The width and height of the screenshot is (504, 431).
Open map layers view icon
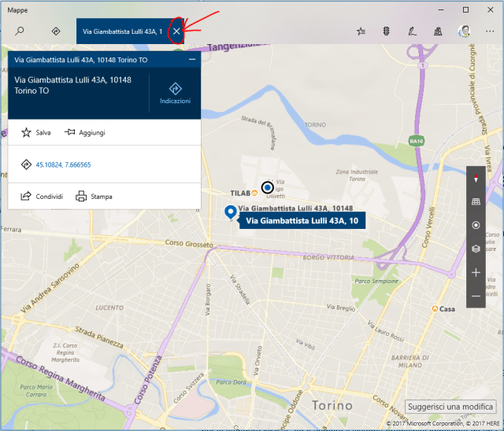click(476, 249)
